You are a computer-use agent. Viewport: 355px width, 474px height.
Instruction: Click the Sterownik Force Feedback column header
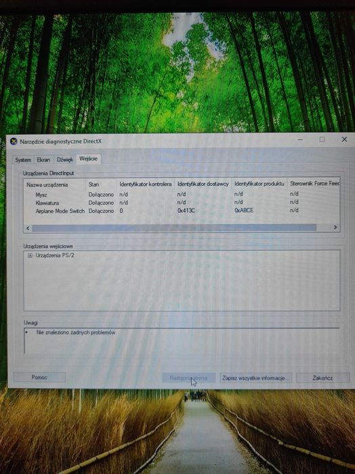click(x=313, y=184)
